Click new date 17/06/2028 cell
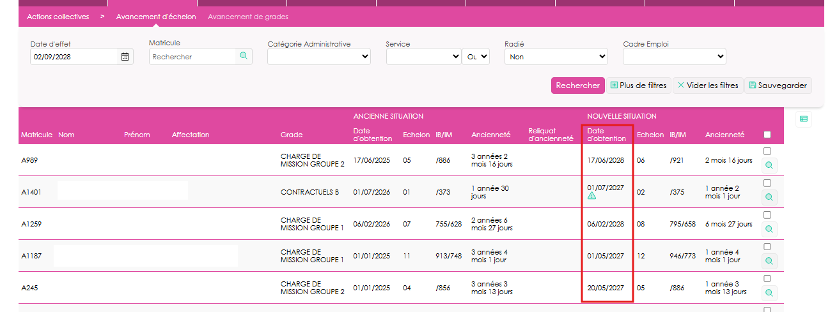This screenshot has height=312, width=830. click(x=606, y=160)
